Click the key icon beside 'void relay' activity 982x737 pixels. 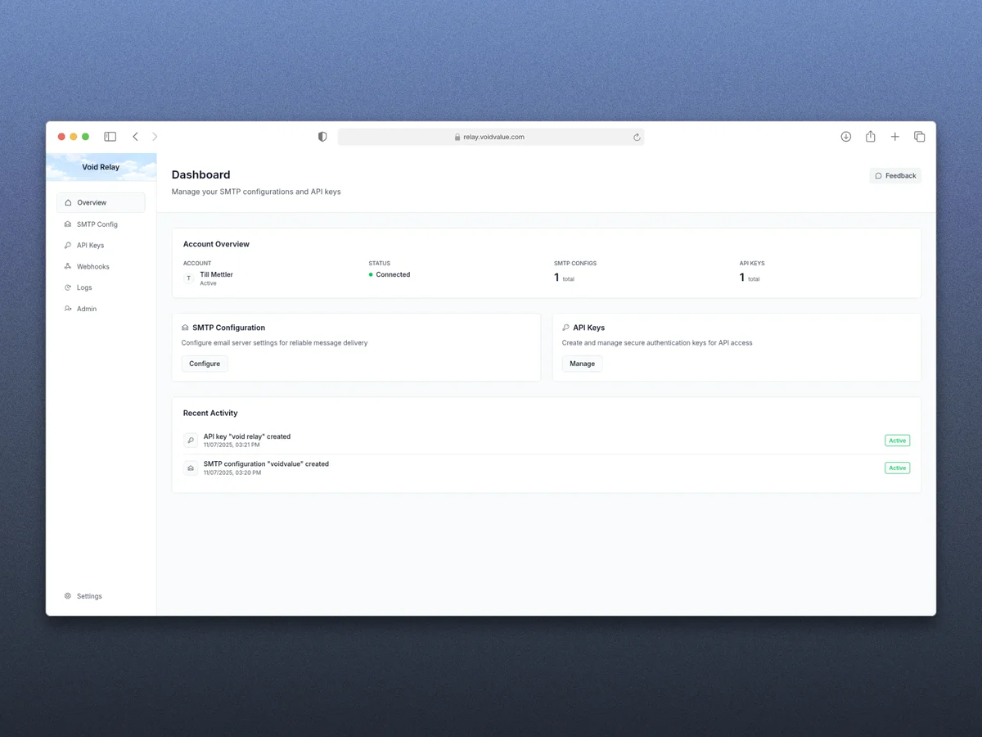click(190, 440)
